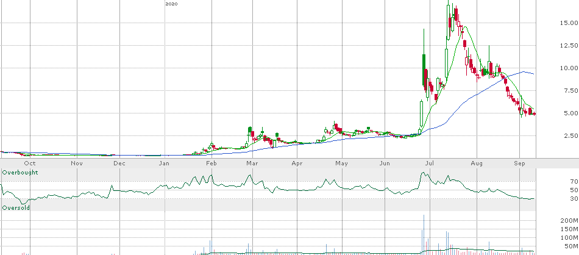The width and height of the screenshot is (579, 255).
Task: Click the 100M volume axis label
Action: [x=569, y=238]
